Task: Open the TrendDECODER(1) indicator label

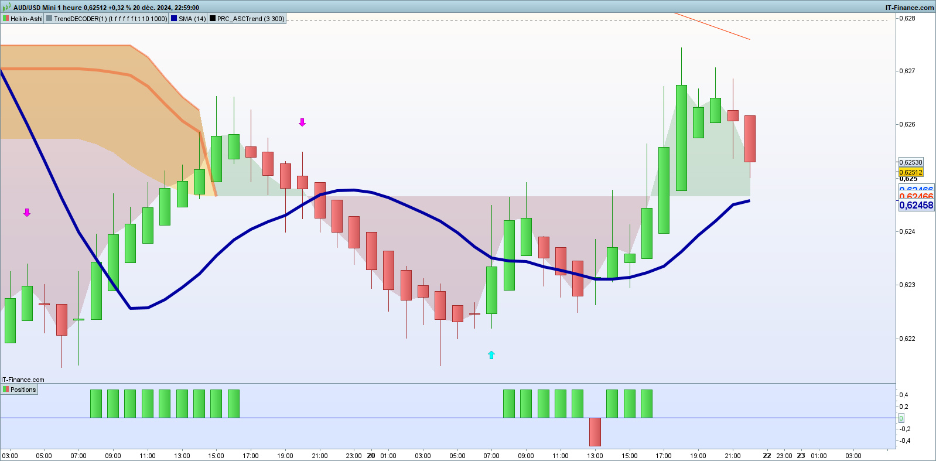Action: pos(110,19)
